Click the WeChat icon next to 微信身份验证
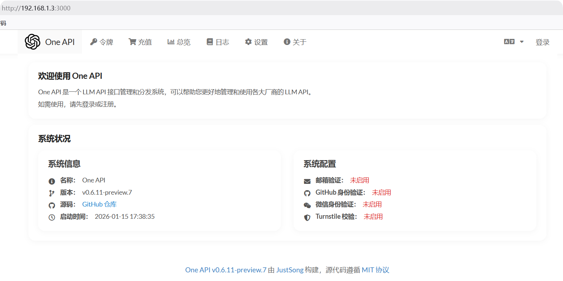Image resolution: width=563 pixels, height=281 pixels. point(307,205)
